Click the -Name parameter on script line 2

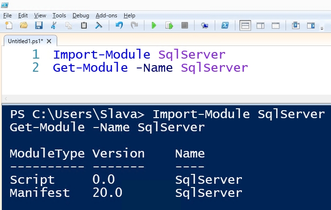pyautogui.click(x=154, y=67)
